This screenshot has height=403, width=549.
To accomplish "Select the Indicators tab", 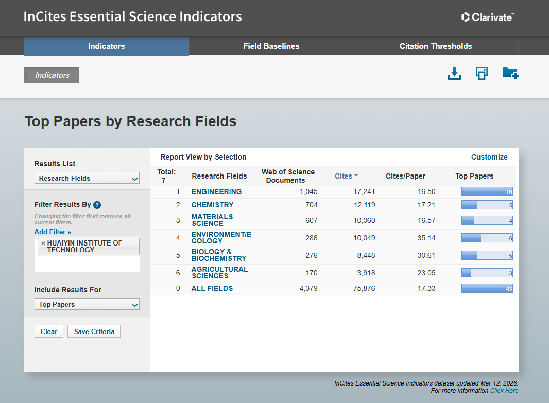I will coord(106,46).
